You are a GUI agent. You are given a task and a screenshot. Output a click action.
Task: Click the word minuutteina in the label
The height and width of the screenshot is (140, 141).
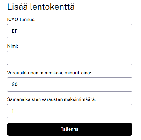coord(78,73)
